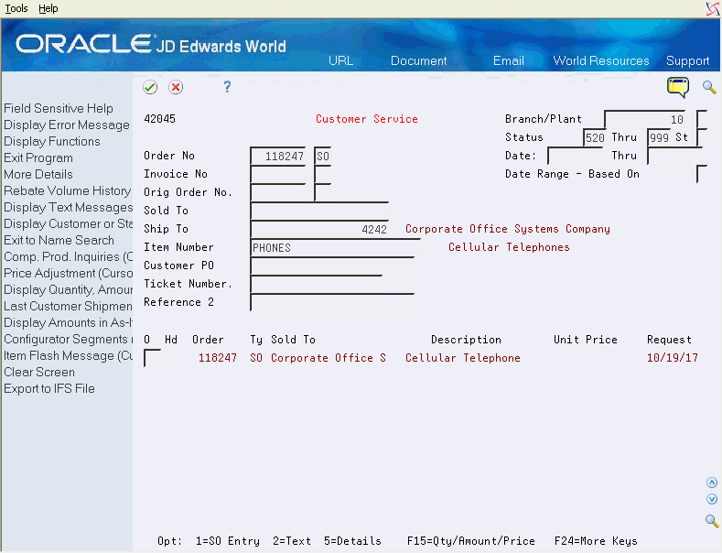Viewport: 722px width, 553px height.
Task: Click the Item Number field containing PHONES
Action: click(335, 248)
